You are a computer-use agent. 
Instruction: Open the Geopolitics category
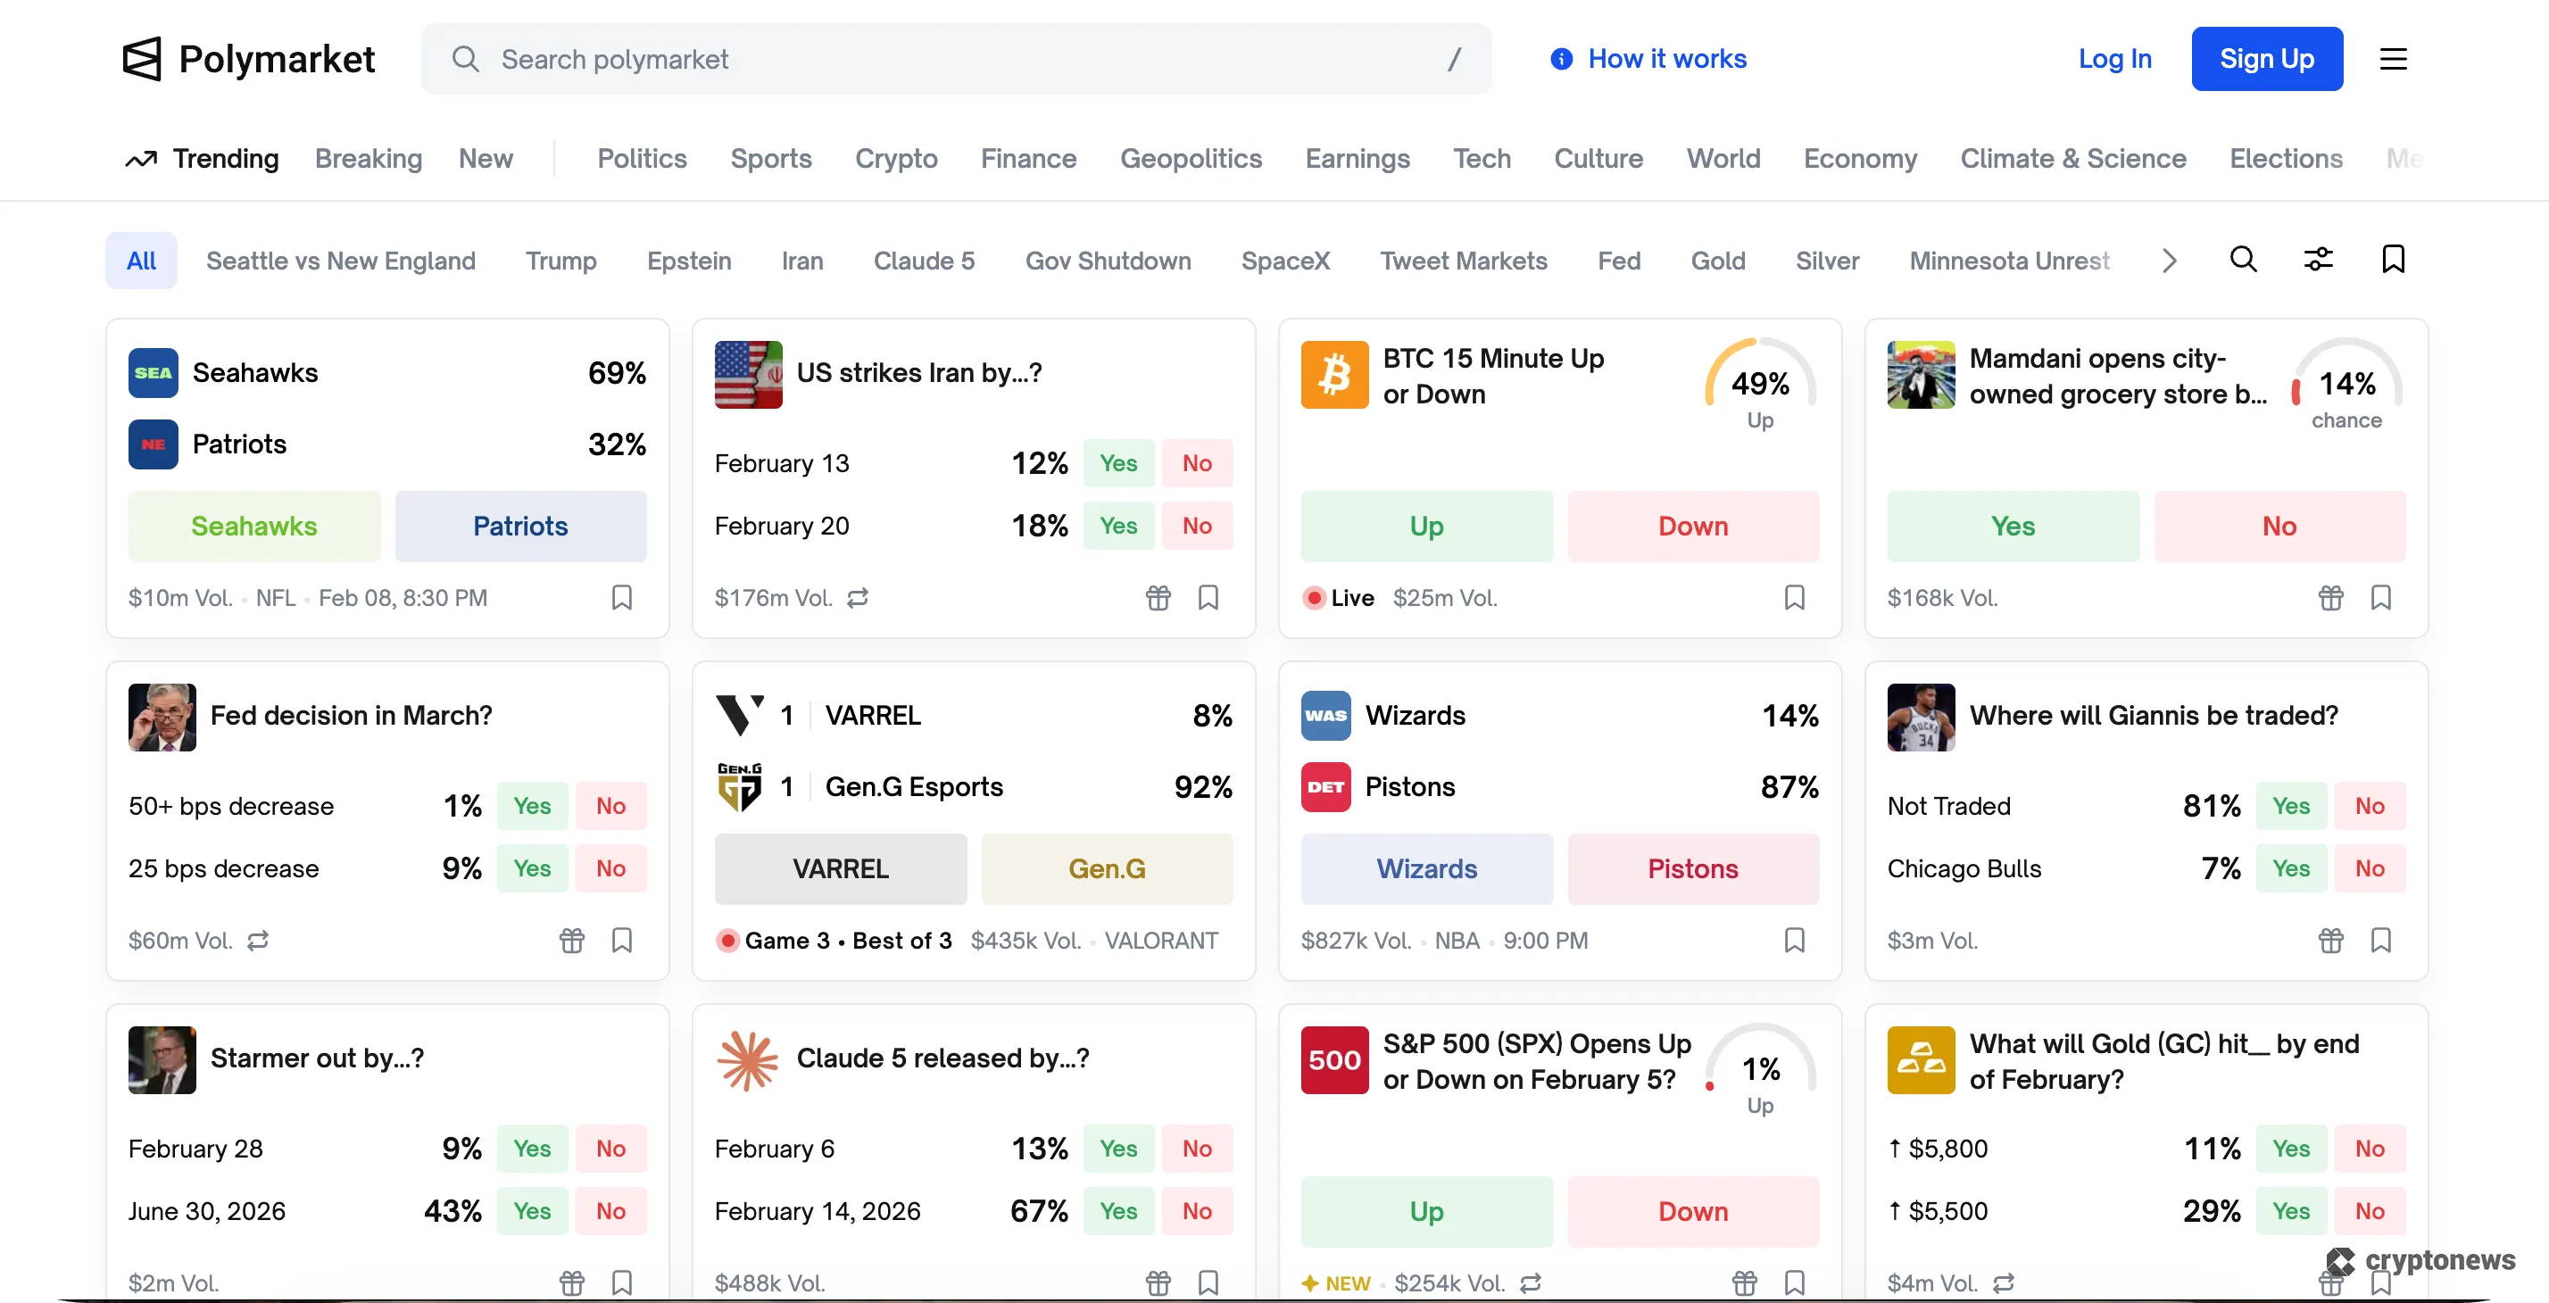click(1191, 158)
